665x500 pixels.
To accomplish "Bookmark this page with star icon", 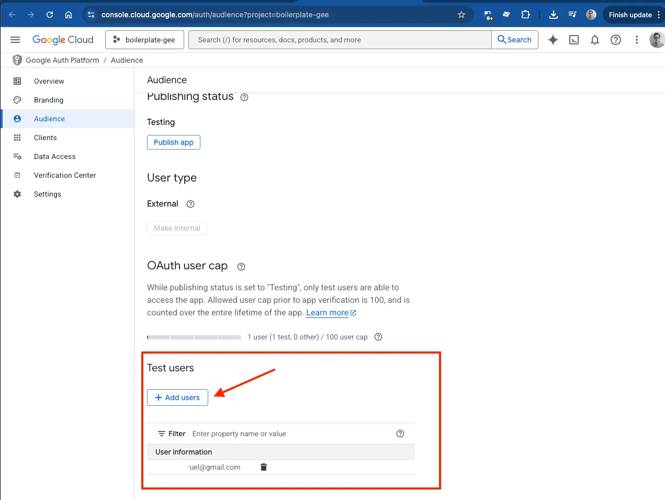I will [x=461, y=15].
